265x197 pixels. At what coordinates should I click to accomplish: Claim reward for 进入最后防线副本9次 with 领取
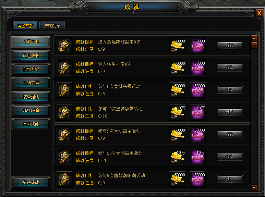tap(230, 46)
